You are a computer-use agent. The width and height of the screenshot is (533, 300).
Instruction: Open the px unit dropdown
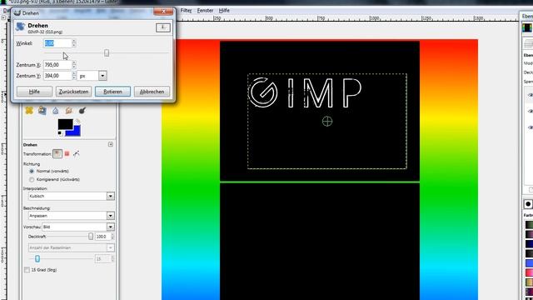[x=92, y=76]
